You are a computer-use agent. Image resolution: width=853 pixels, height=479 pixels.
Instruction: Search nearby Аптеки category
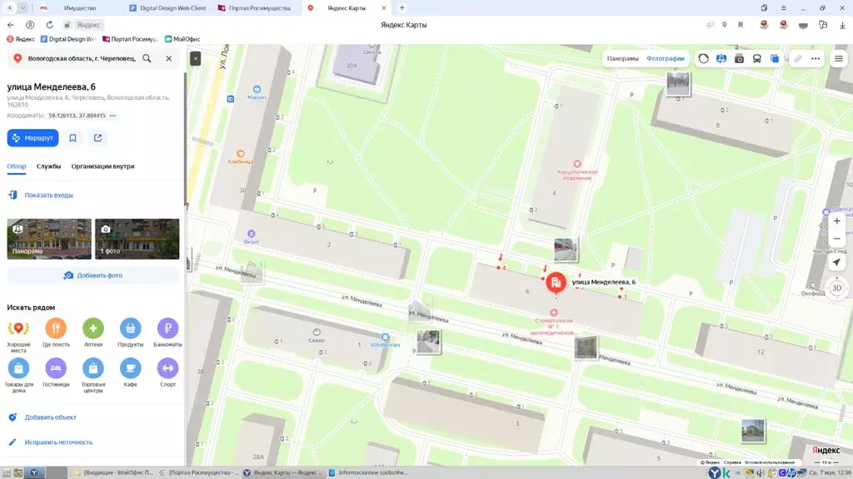[93, 333]
